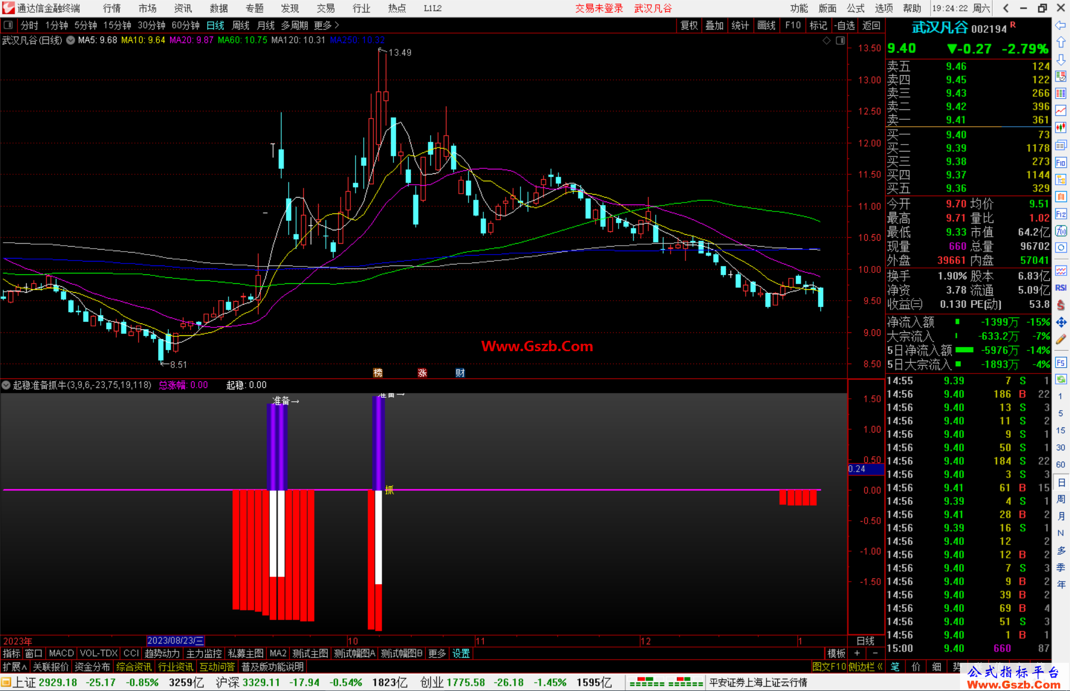Click the down arrow icon in right sidebar
The height and width of the screenshot is (691, 1070).
click(x=1061, y=60)
